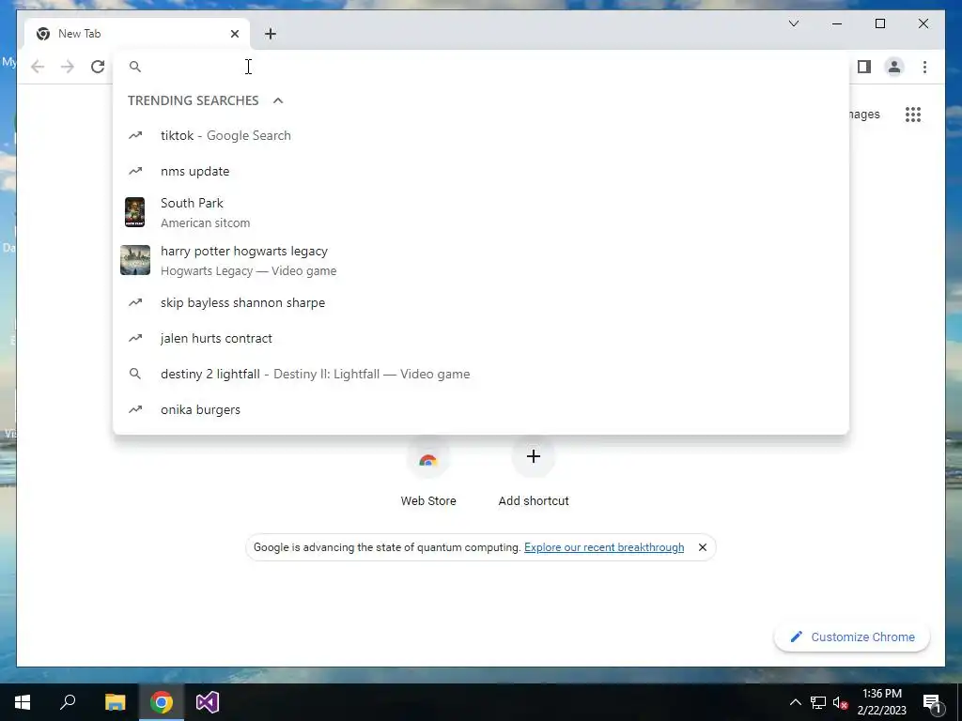This screenshot has height=721, width=962.
Task: Dismiss the quantum computing promo message
Action: 703,547
